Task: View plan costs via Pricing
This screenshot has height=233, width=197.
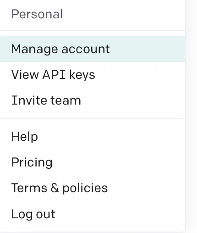Action: (93, 162)
